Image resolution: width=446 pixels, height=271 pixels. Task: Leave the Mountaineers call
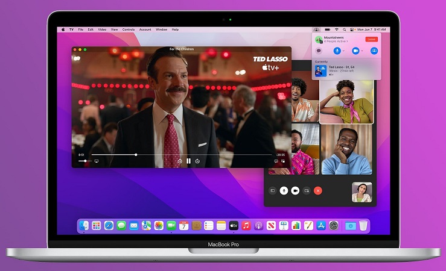tap(372, 39)
